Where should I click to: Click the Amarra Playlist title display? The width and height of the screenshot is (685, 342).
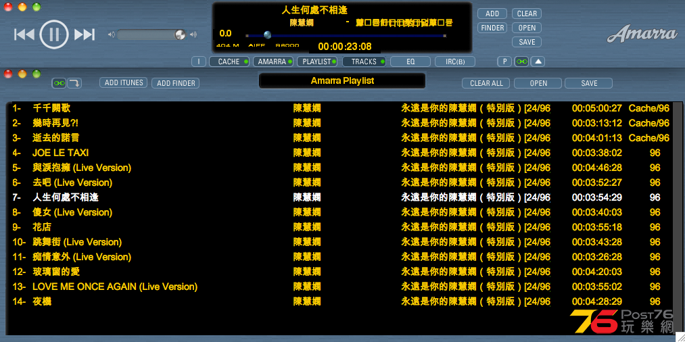342,81
